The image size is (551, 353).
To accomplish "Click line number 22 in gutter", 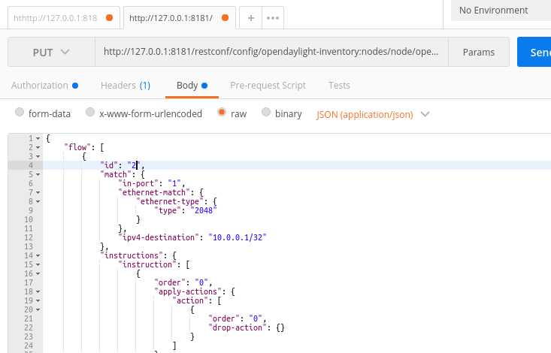I will point(29,327).
